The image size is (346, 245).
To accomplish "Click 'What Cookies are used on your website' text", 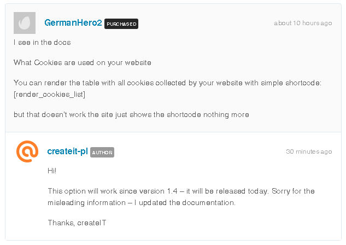I will [83, 63].
